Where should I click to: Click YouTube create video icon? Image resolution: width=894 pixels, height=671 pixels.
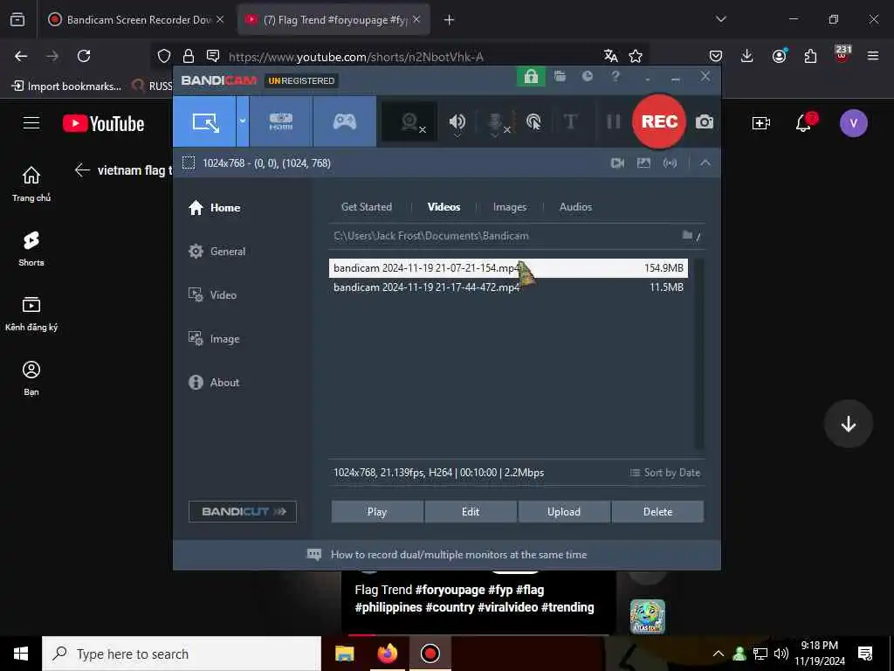pos(761,122)
